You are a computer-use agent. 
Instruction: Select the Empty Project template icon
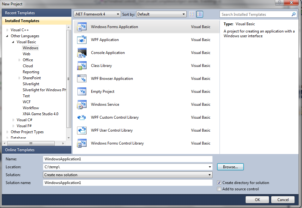(82, 91)
